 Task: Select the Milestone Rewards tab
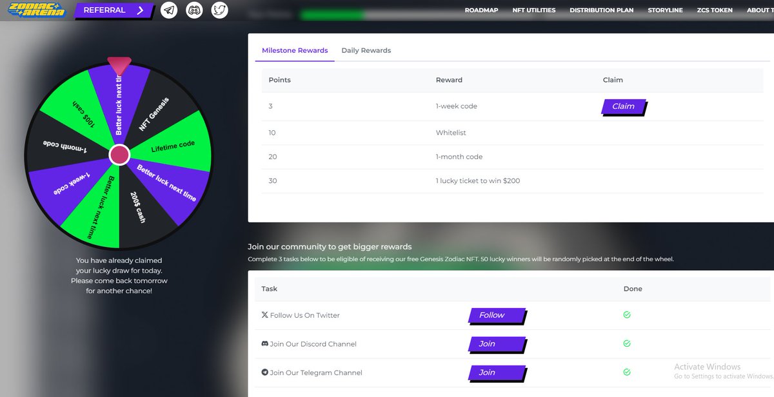pyautogui.click(x=295, y=50)
